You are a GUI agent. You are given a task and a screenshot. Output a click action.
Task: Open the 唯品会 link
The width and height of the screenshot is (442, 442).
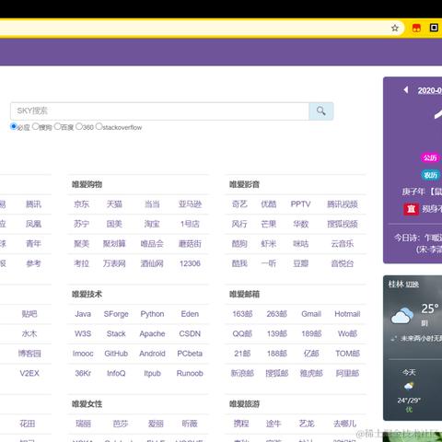pos(152,244)
